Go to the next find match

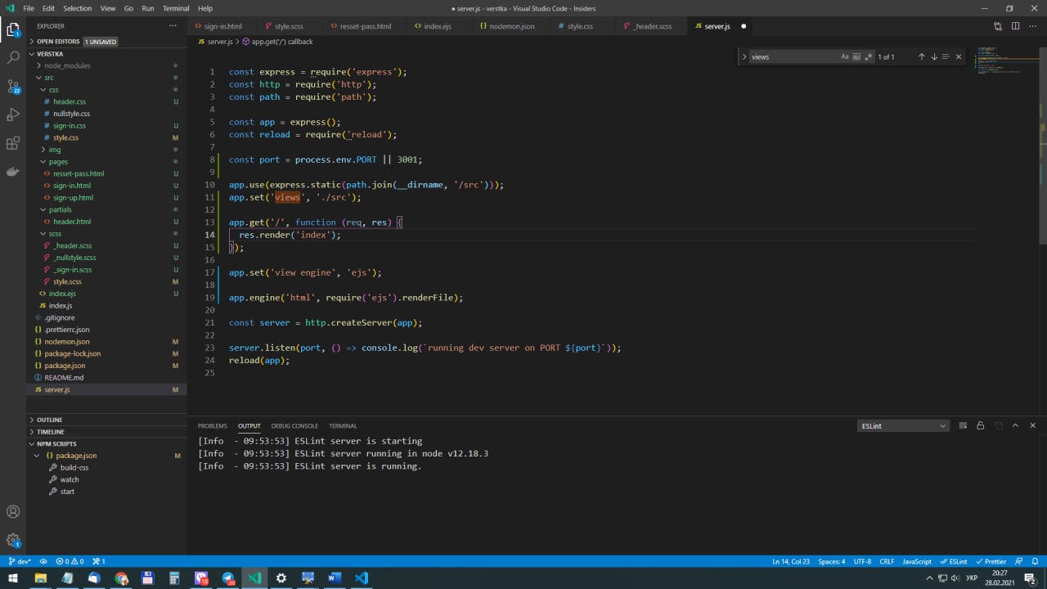tap(934, 57)
